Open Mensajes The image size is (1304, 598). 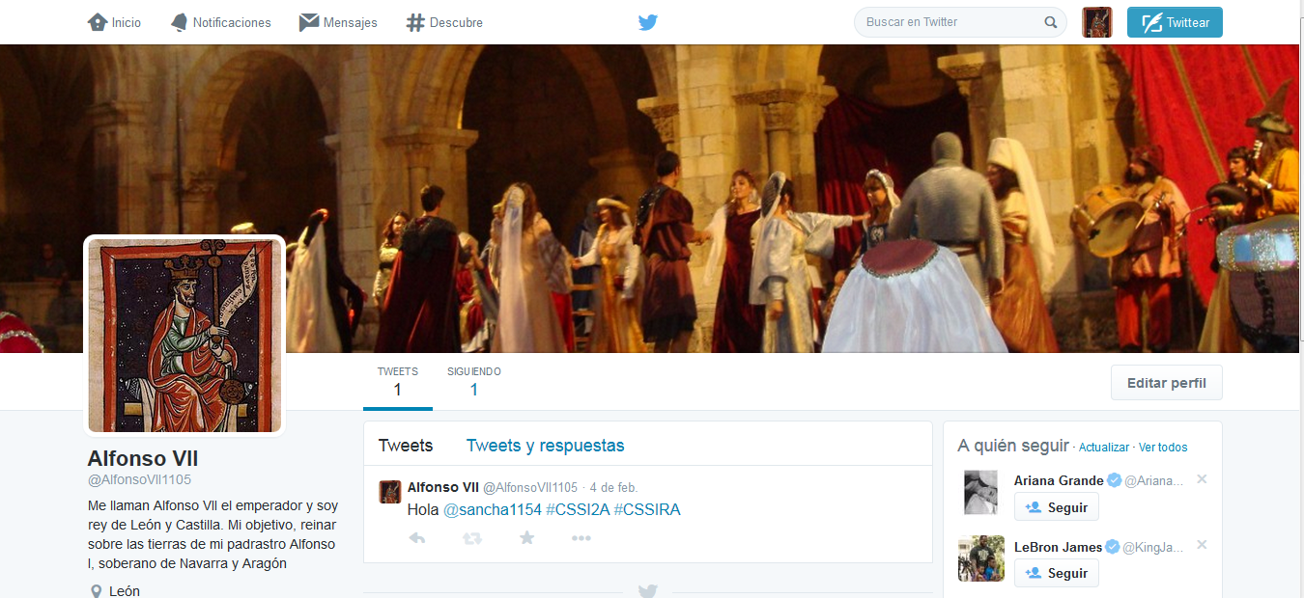(x=338, y=22)
